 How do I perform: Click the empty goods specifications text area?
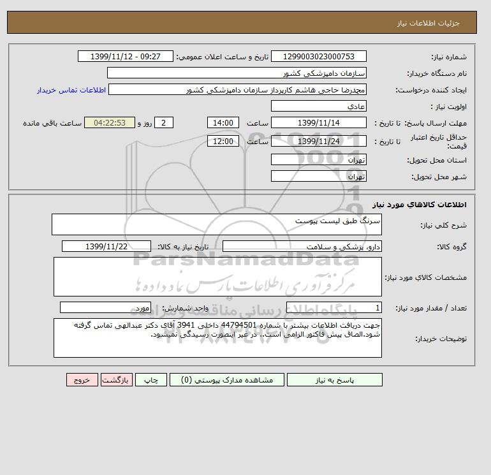point(217,277)
